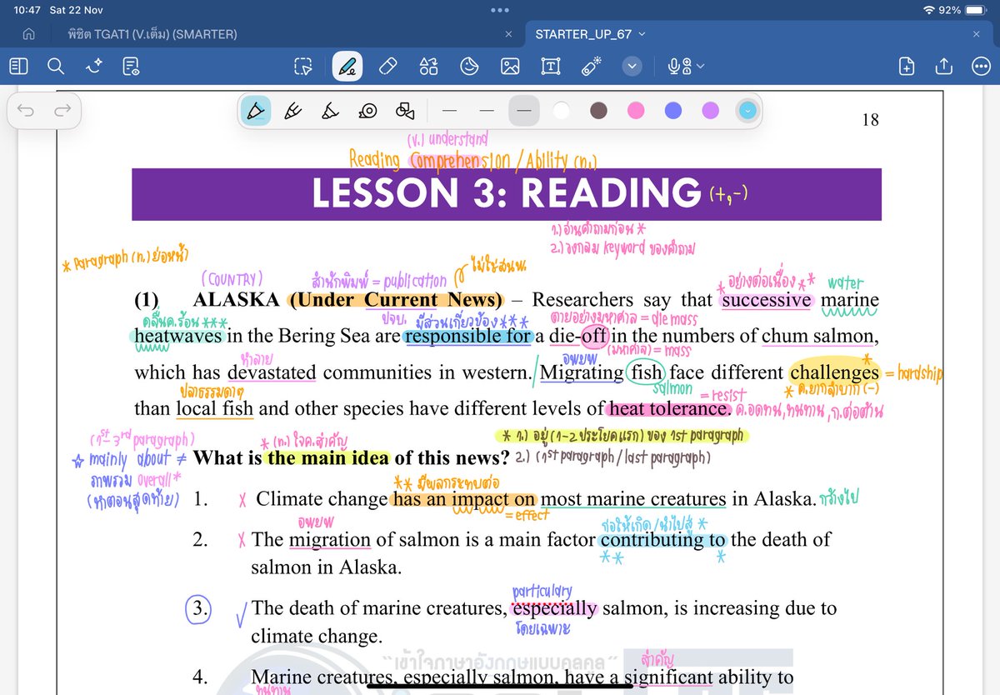This screenshot has width=1000, height=695.
Task: Select the thickest highlighted stroke width
Action: coord(524,111)
